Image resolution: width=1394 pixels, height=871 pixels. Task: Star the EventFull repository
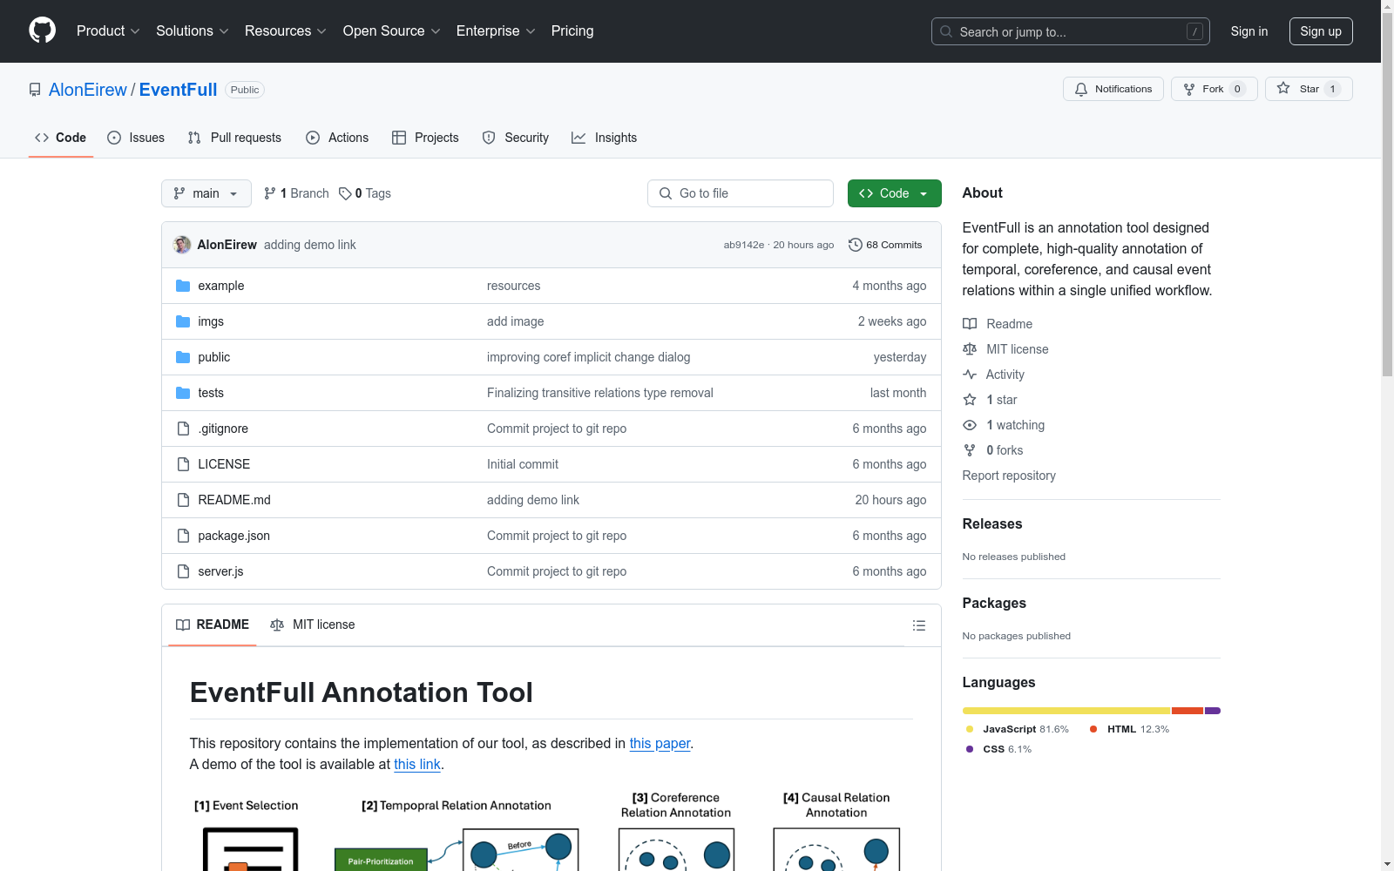[x=1309, y=89]
